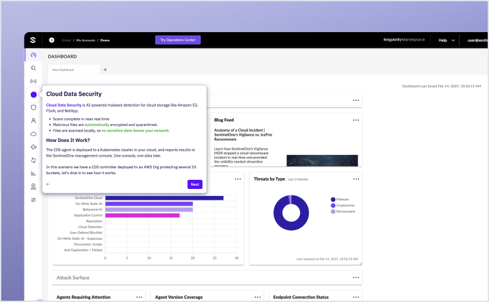Open Threats by Type widget options menu

(x=356, y=179)
